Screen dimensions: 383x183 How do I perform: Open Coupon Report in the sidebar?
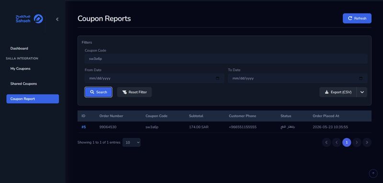click(x=33, y=99)
